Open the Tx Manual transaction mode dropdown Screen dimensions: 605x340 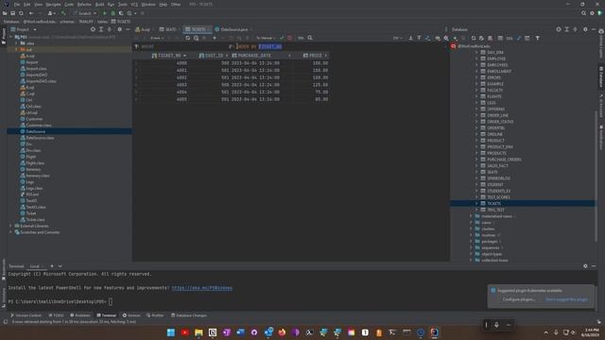tap(266, 38)
